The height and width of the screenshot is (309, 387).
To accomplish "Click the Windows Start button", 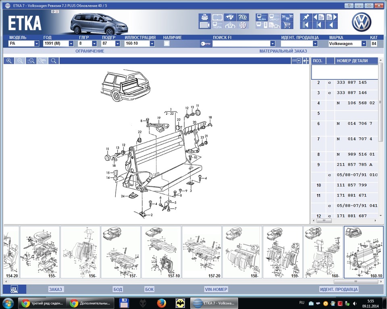I will pyautogui.click(x=8, y=303).
